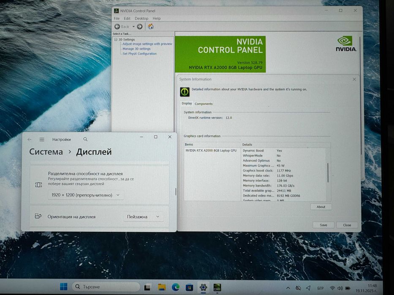This screenshot has width=394, height=295.
Task: Click the Advanced Optimus detail row
Action: pyautogui.click(x=284, y=161)
